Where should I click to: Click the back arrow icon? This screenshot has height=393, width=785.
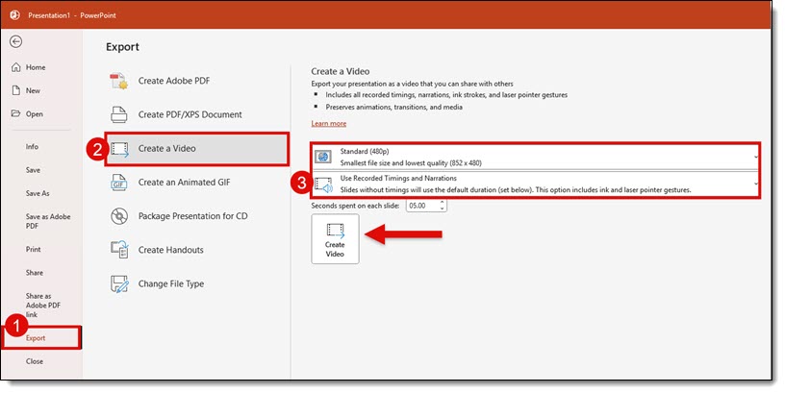click(x=16, y=42)
